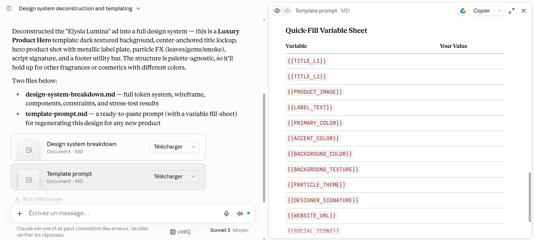Click the design-system-breakdown.md bold text
The width and height of the screenshot is (534, 240).
click(70, 94)
